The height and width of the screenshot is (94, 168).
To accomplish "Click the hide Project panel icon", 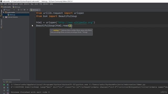I will [28, 10].
